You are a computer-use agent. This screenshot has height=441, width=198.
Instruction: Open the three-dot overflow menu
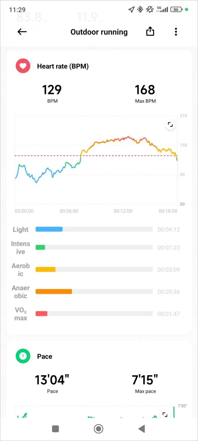[176, 31]
